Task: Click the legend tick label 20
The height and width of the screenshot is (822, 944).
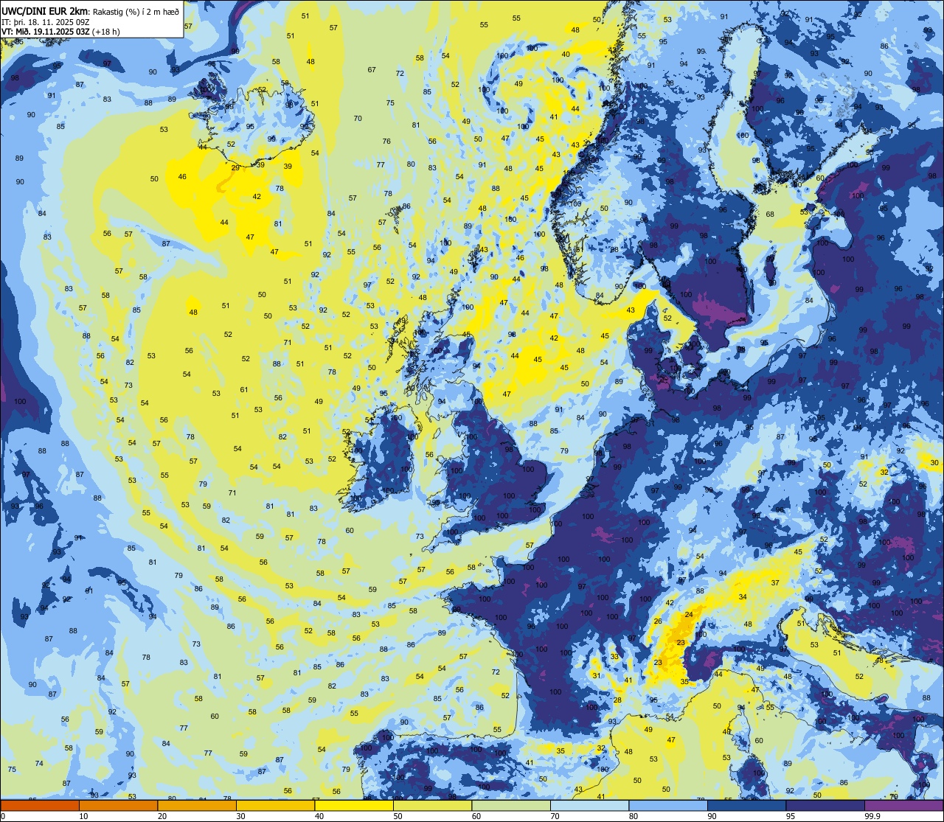Action: pyautogui.click(x=162, y=816)
